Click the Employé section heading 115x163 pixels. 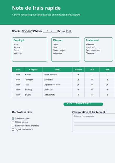pos(19,40)
